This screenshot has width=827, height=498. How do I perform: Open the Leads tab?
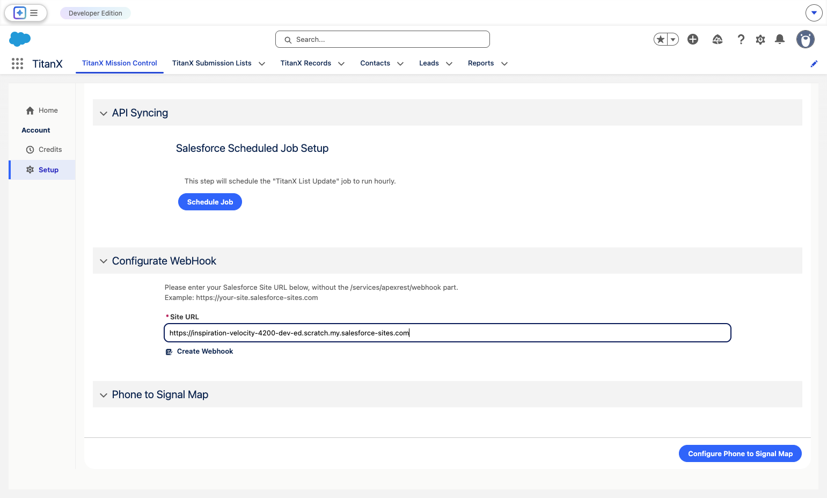(429, 63)
